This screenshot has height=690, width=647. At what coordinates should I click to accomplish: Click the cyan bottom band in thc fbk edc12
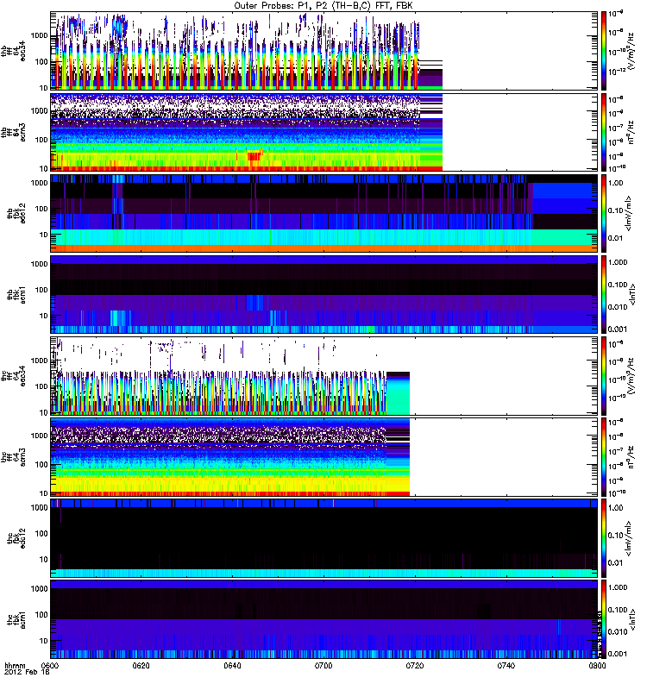[323, 573]
